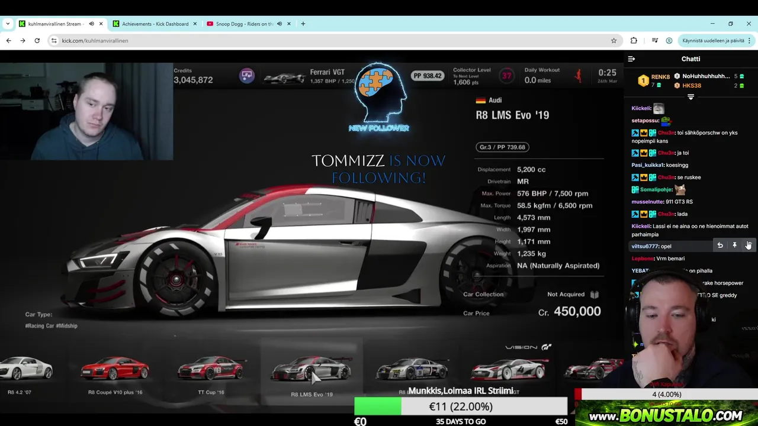Open NoHuhhuhhuhh leaderboard entry

point(706,76)
